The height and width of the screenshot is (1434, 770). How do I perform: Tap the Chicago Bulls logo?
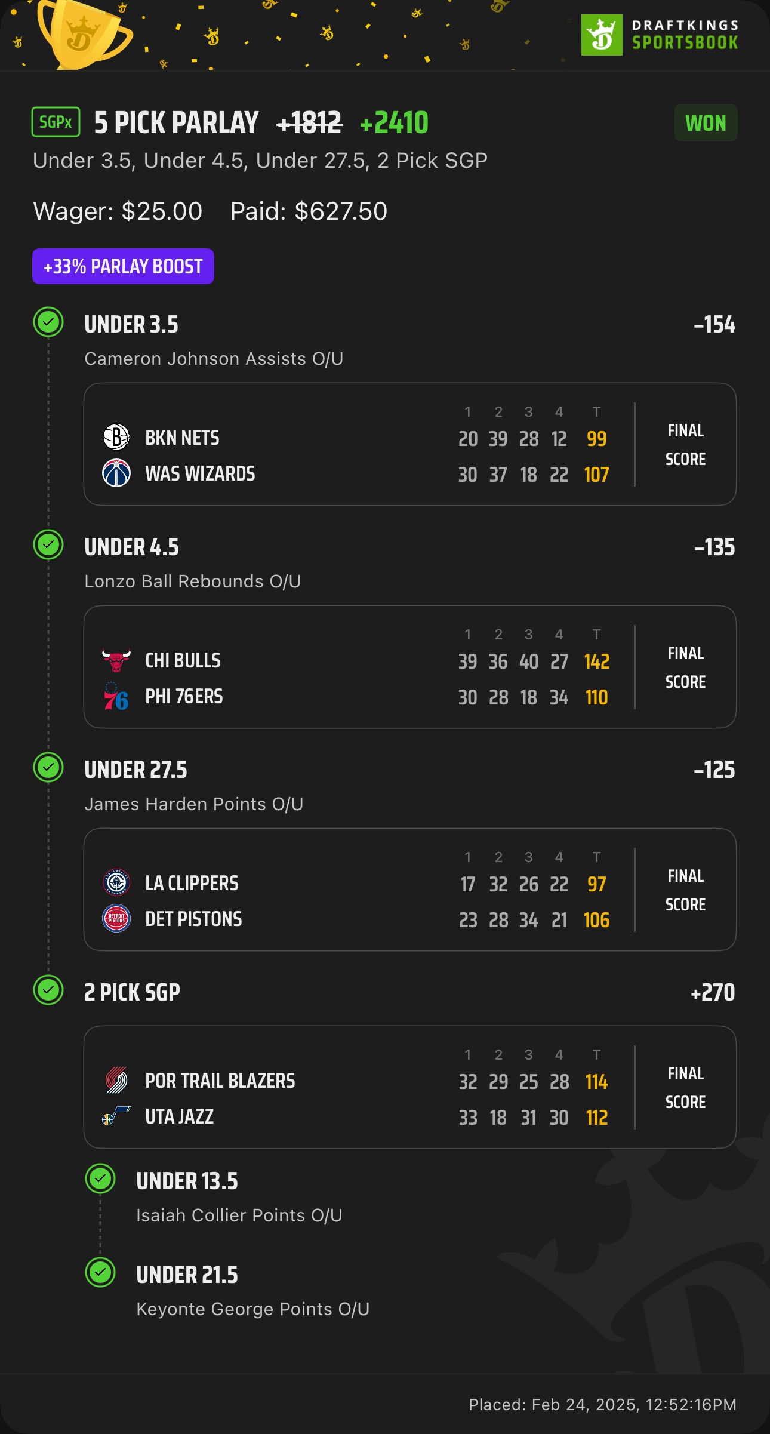(116, 660)
